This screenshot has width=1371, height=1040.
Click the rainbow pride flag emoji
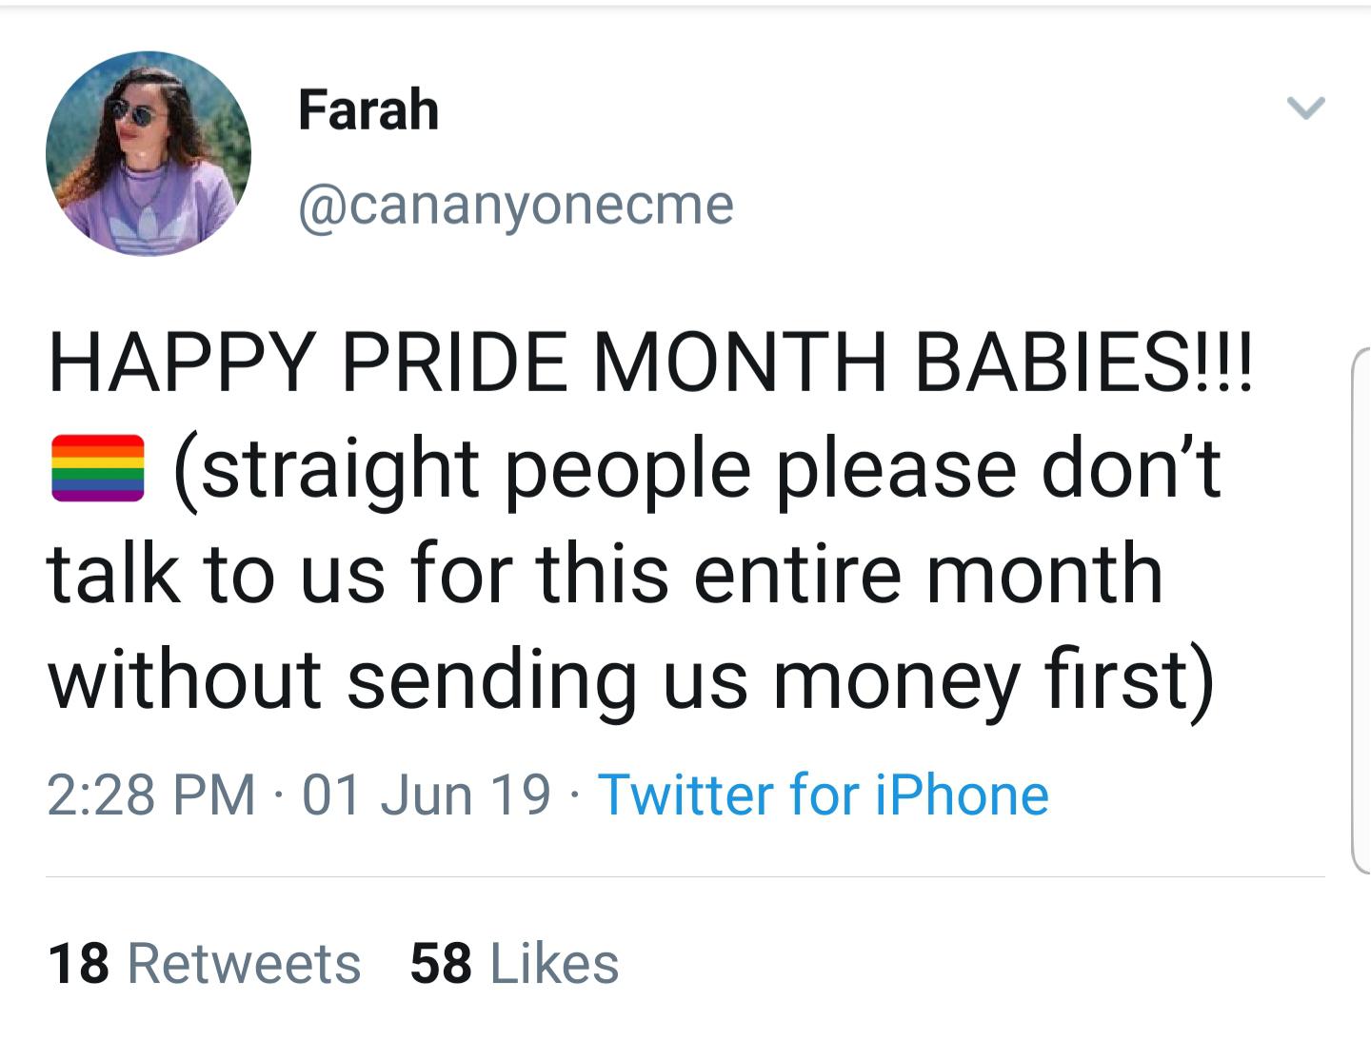click(x=95, y=466)
